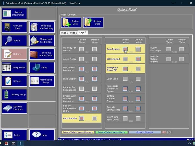195x146 pixels.
Task: Toggle DCLink Discharge current value checkbox
Action: tap(169, 49)
